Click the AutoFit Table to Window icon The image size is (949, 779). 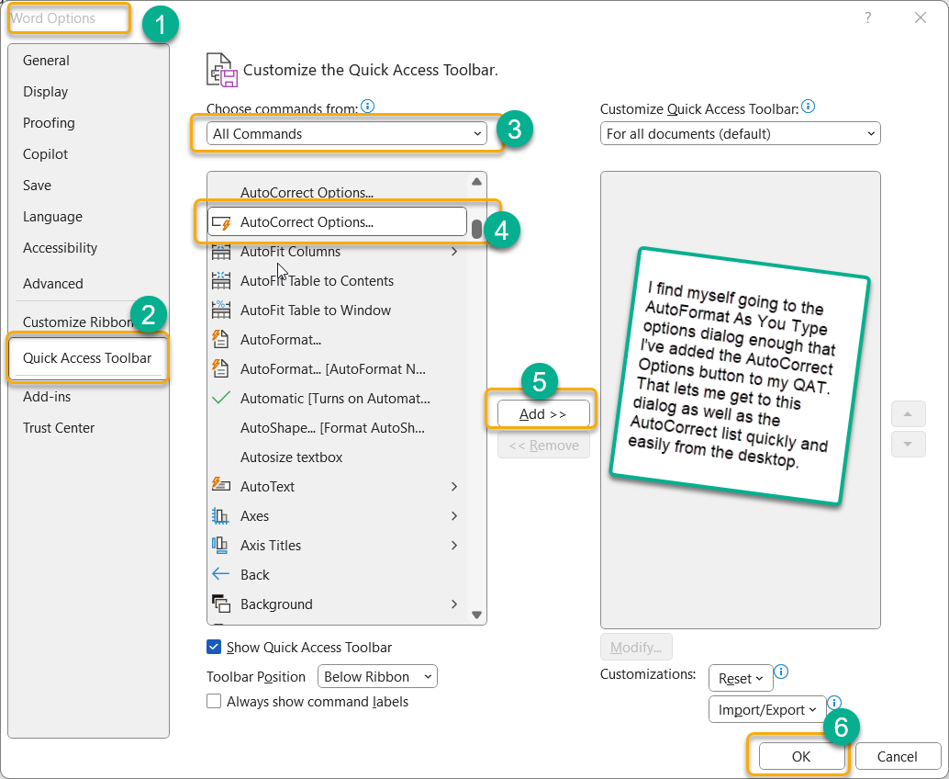(221, 310)
